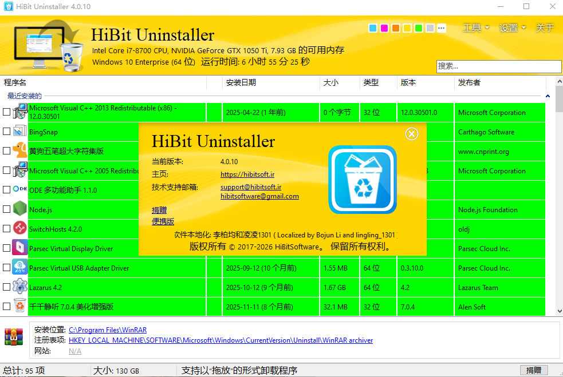
Task: Open more theme colors ellipsis button
Action: coord(441,28)
